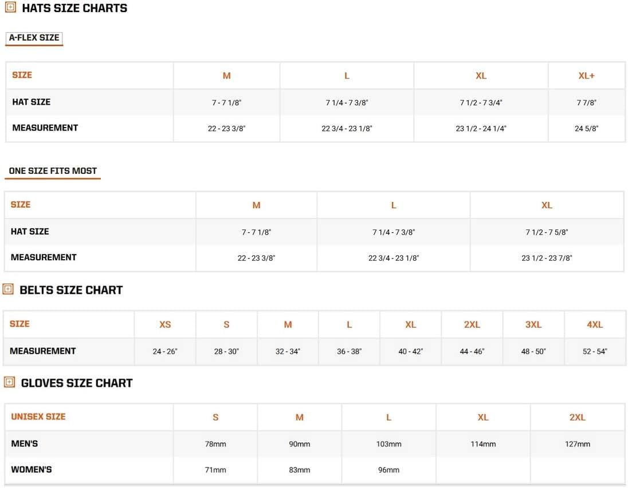
Task: Click the Women's row label in gloves chart
Action: [32, 470]
